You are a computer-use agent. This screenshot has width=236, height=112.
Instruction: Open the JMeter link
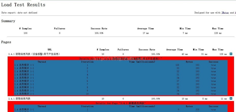[x=225, y=13]
